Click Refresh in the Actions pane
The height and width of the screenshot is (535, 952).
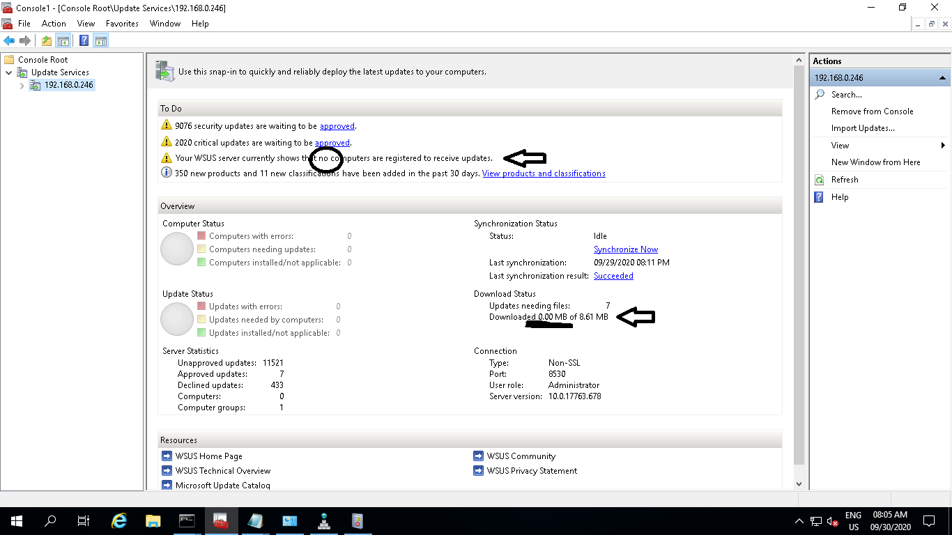pos(845,180)
